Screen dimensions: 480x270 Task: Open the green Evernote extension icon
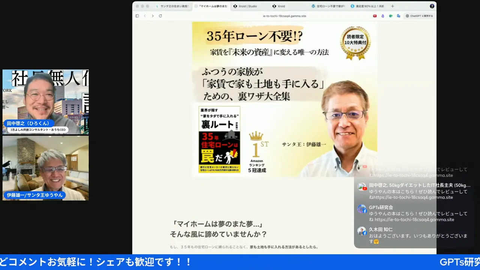390,16
